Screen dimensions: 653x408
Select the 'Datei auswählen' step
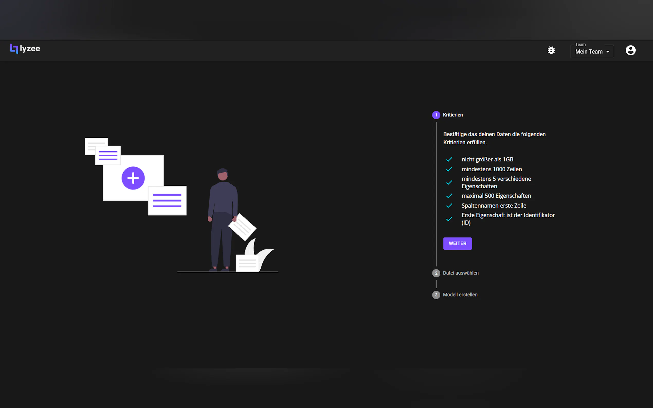coord(460,273)
